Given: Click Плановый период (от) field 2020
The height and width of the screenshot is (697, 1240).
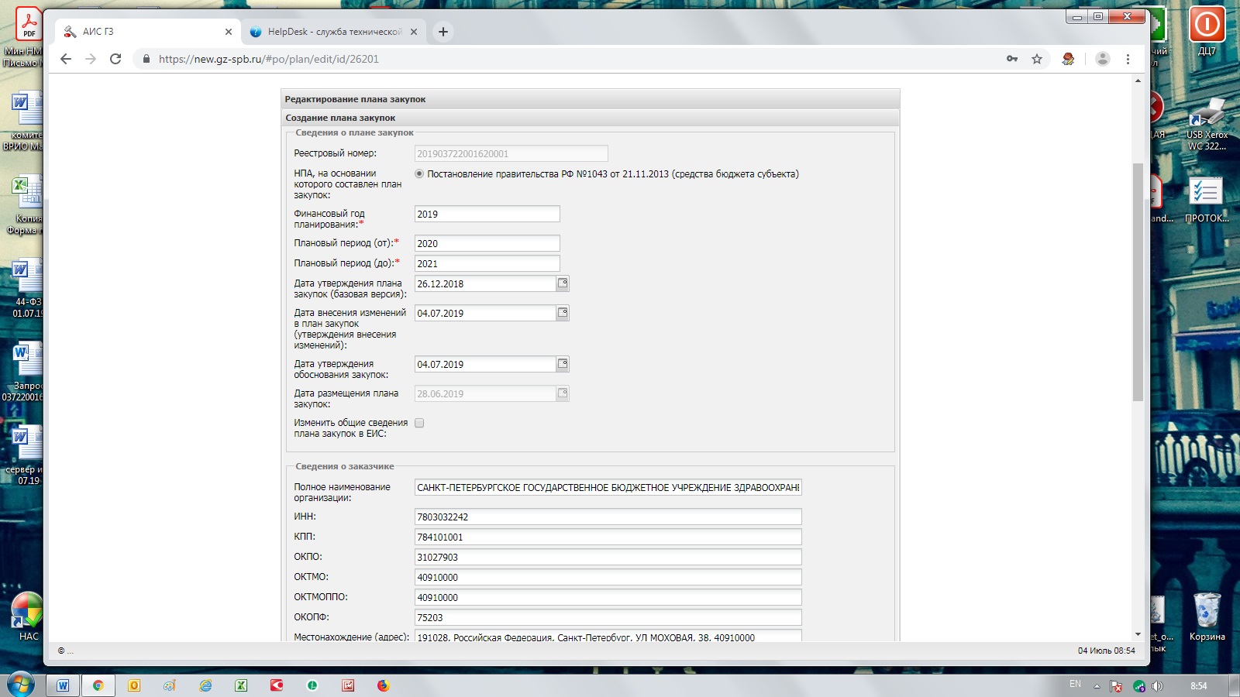Looking at the screenshot, I should tap(487, 243).
